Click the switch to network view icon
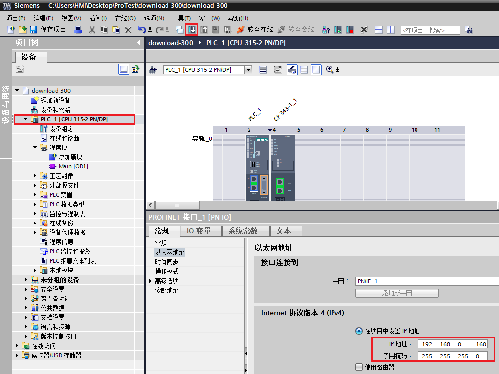 (x=153, y=70)
